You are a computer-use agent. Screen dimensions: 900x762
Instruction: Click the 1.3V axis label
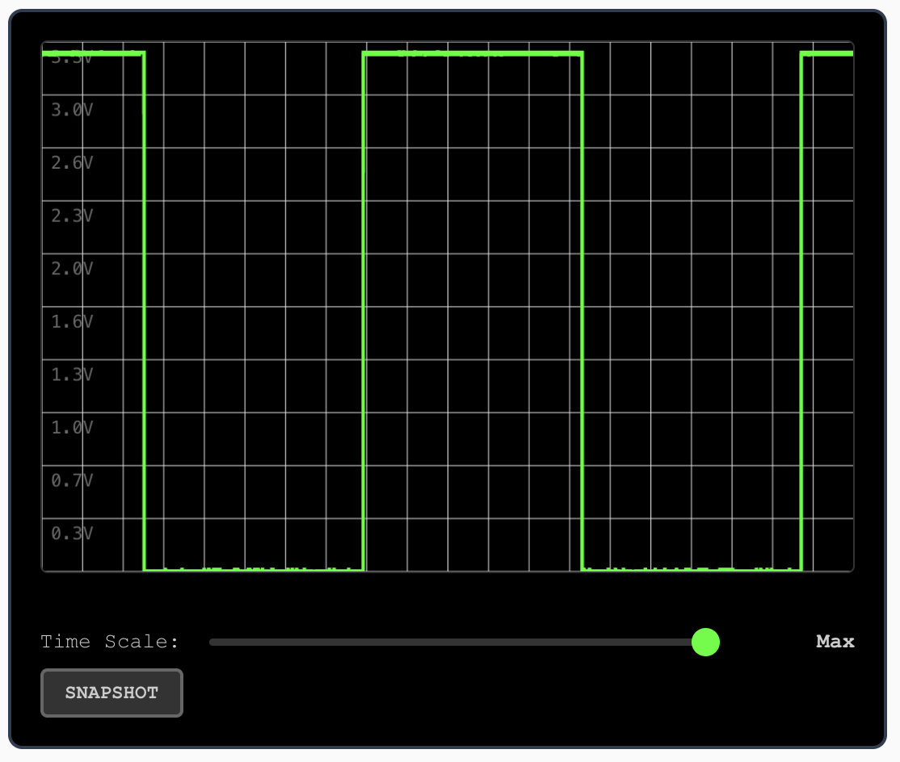[x=72, y=375]
